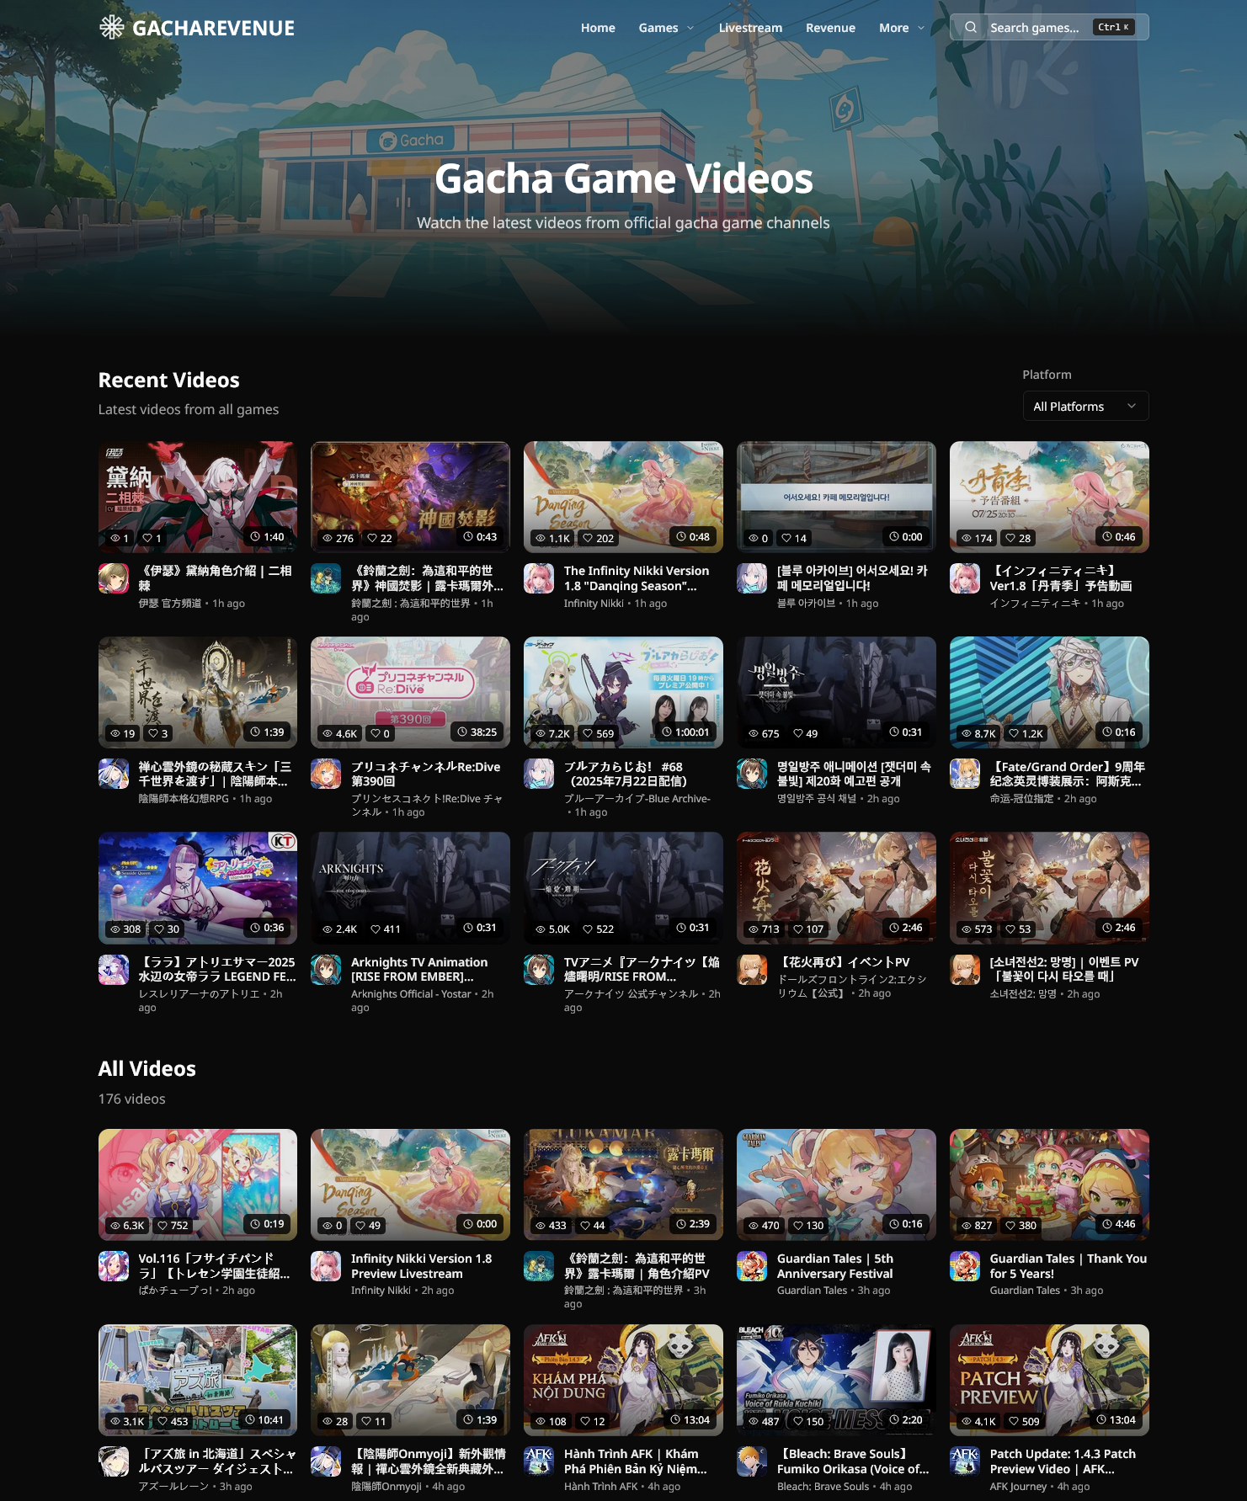The height and width of the screenshot is (1501, 1247).
Task: Expand the More menu
Action: point(902,28)
